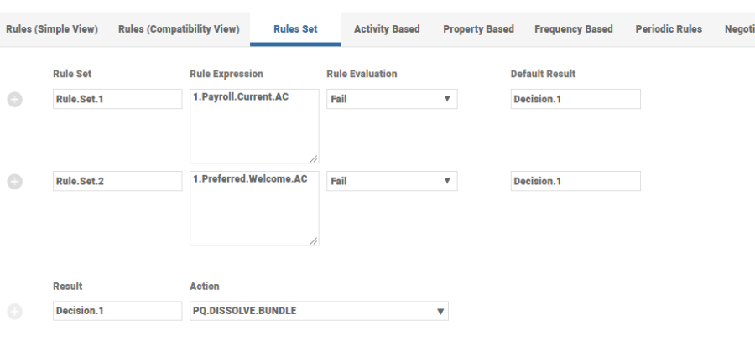Open Rule Evaluation dropdown for Rule.Set.1

click(391, 99)
